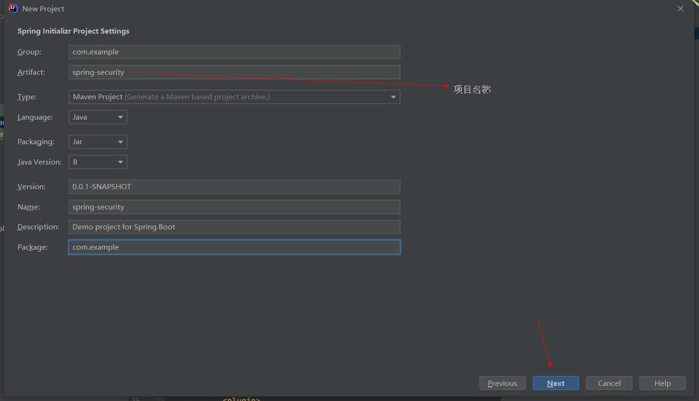This screenshot has width=699, height=401.
Task: Click the IntelliJ icon in the title bar
Action: pos(13,9)
